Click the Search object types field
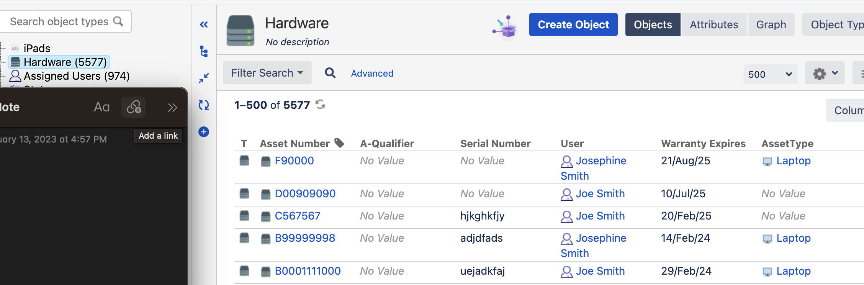864x285 pixels. (x=65, y=21)
